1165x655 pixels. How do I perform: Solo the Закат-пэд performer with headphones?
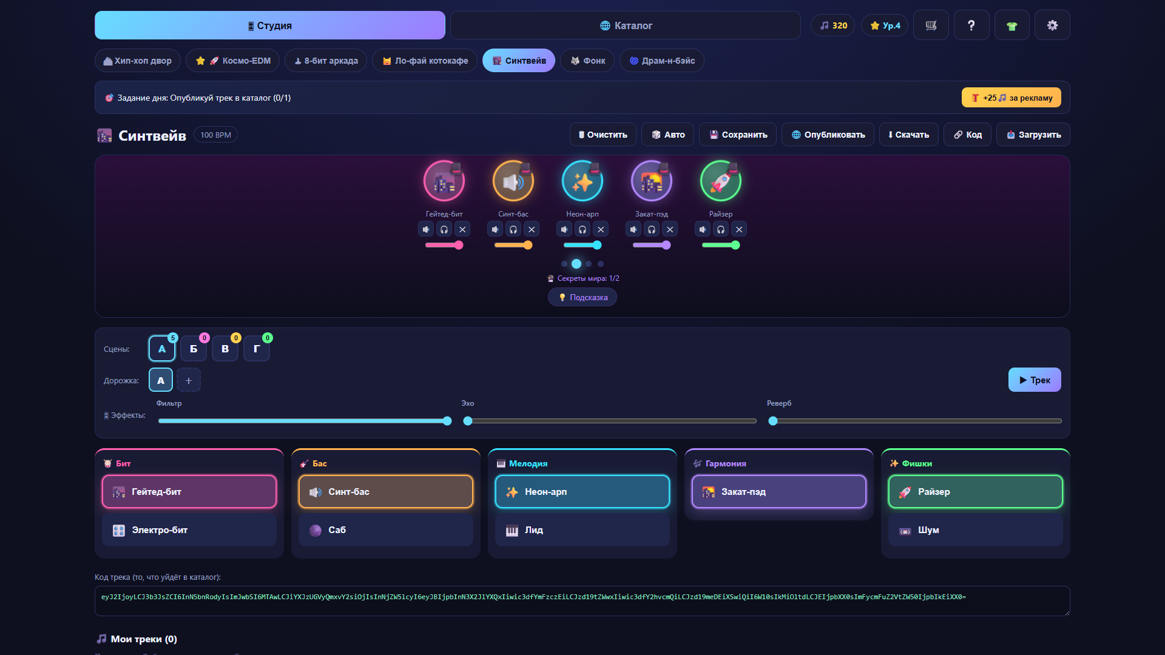coord(652,229)
